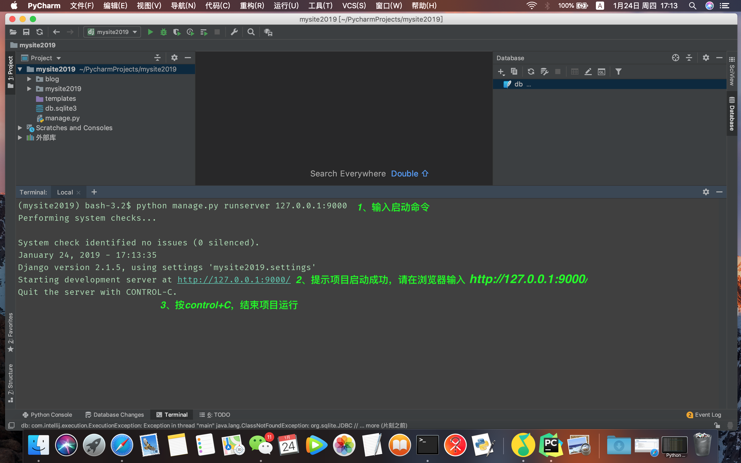The height and width of the screenshot is (463, 741).
Task: Click the Save All toolbar icon
Action: click(x=26, y=32)
